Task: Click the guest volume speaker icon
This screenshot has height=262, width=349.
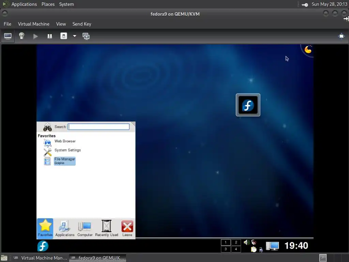Action: pos(246,243)
